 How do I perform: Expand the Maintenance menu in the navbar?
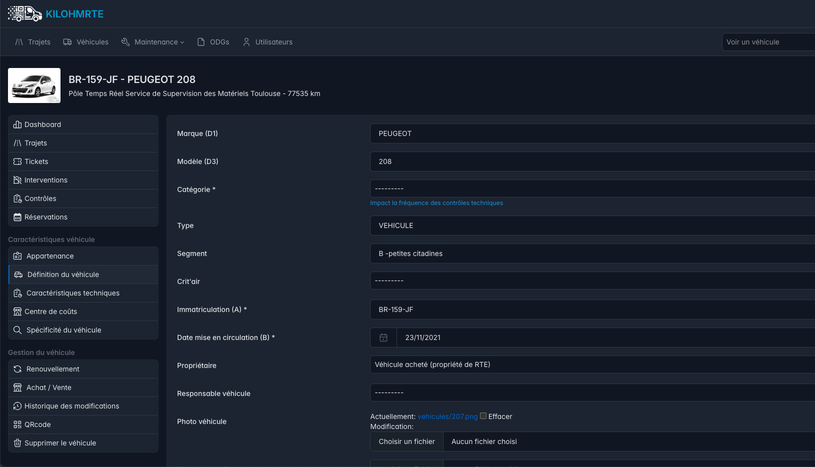153,42
